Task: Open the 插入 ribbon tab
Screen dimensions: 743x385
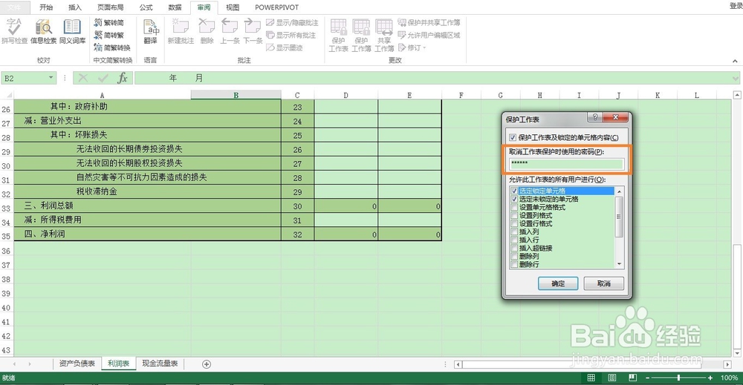Action: pyautogui.click(x=75, y=7)
